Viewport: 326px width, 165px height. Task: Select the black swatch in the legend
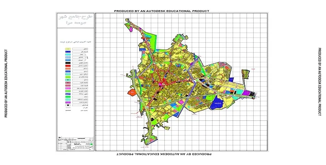[x=68, y=63]
